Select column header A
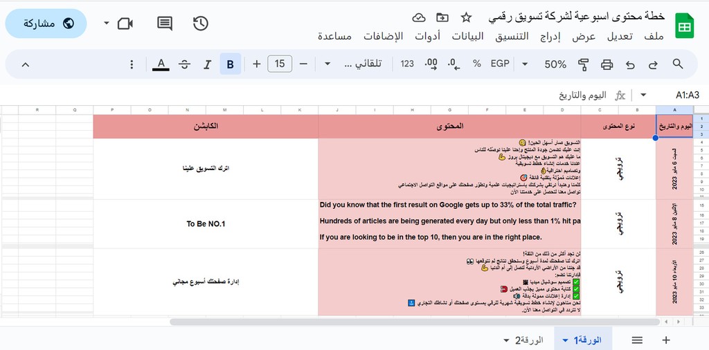This screenshot has width=709, height=350. pyautogui.click(x=674, y=110)
